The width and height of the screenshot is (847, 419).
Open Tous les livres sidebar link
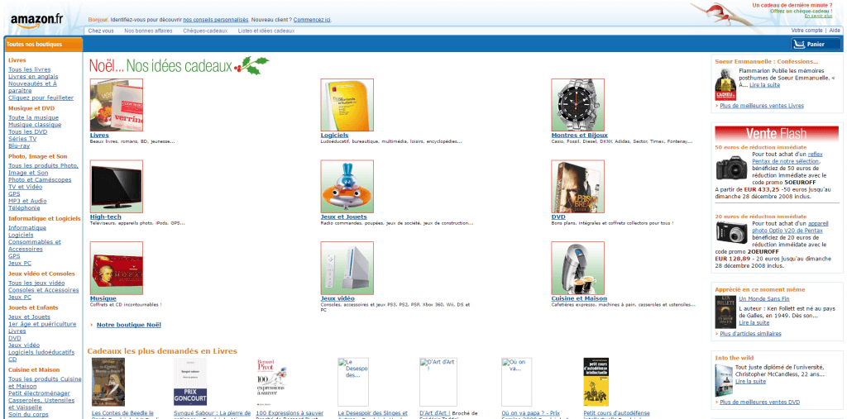pyautogui.click(x=29, y=69)
